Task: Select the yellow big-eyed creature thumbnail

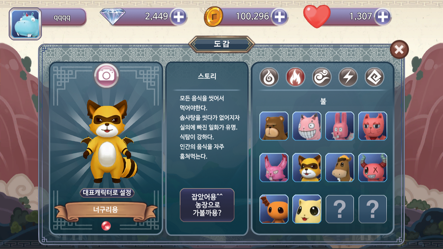Action: (307, 209)
